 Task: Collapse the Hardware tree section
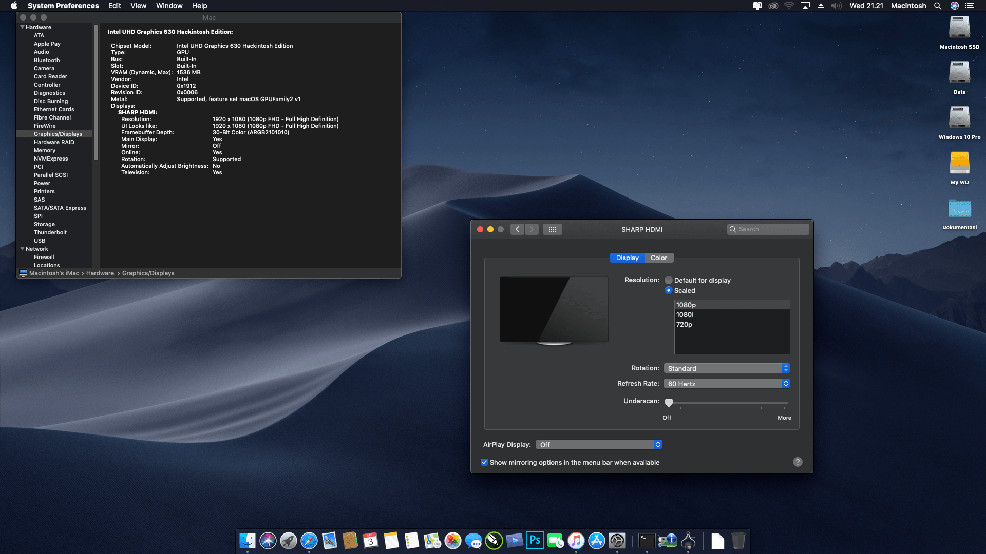[22, 27]
